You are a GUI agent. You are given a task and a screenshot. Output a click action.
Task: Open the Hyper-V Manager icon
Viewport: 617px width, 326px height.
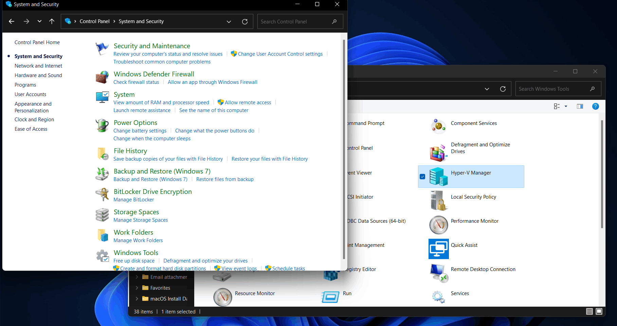tap(438, 176)
